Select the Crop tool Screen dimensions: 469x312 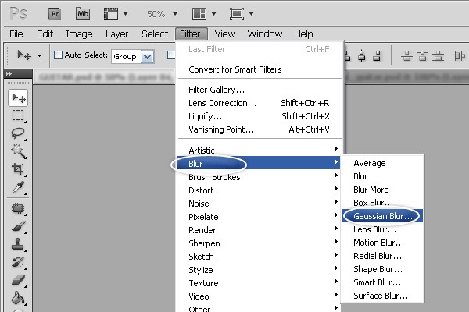click(x=18, y=169)
